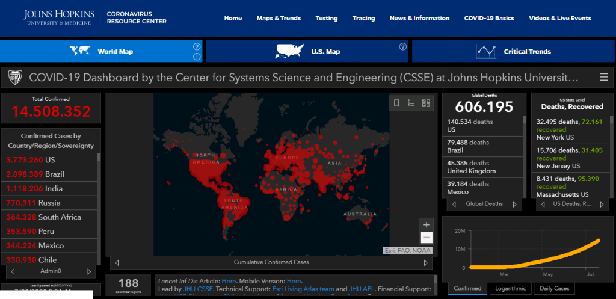This screenshot has height=299, width=616.
Task: Switch to the World Map tab
Action: point(101,51)
